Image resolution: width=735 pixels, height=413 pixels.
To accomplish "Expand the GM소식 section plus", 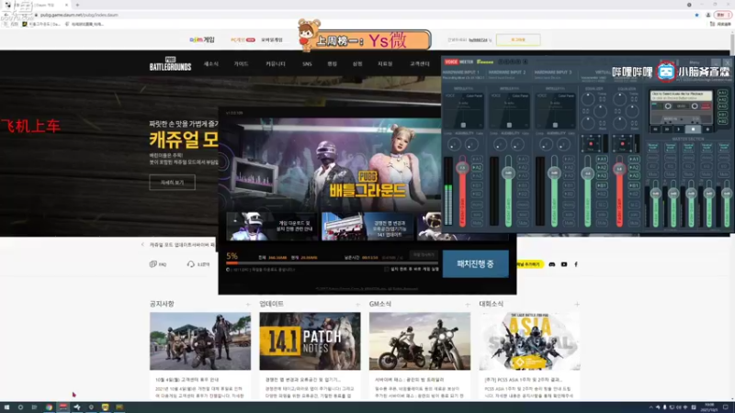I will pyautogui.click(x=468, y=305).
